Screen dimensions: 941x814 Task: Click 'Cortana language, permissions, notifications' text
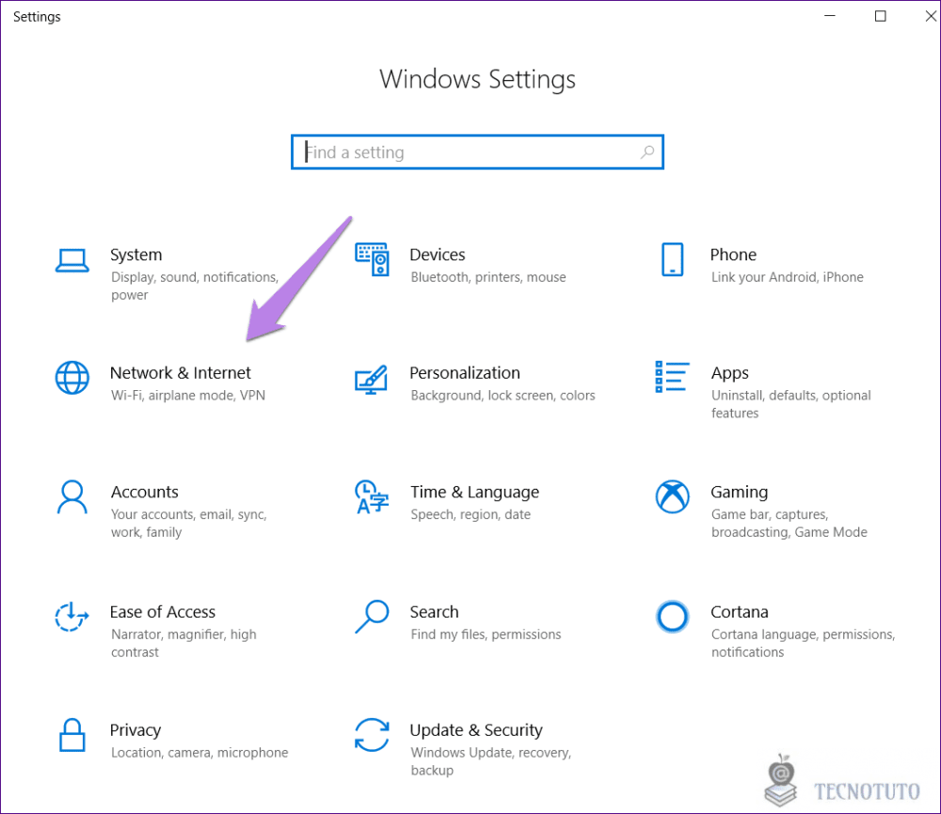tap(803, 643)
